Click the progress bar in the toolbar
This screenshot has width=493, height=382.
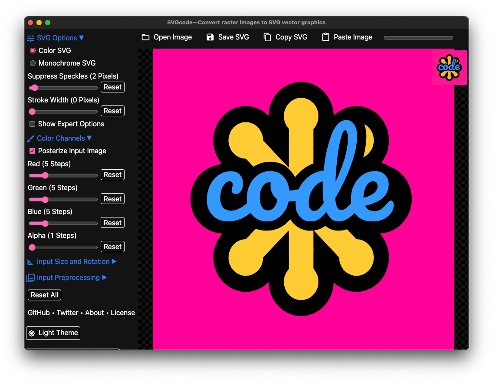418,38
